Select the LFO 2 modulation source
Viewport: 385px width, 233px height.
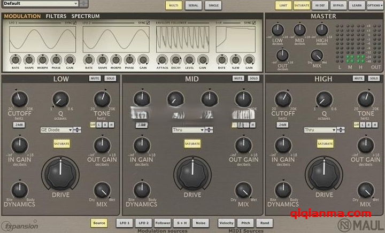tap(143, 223)
